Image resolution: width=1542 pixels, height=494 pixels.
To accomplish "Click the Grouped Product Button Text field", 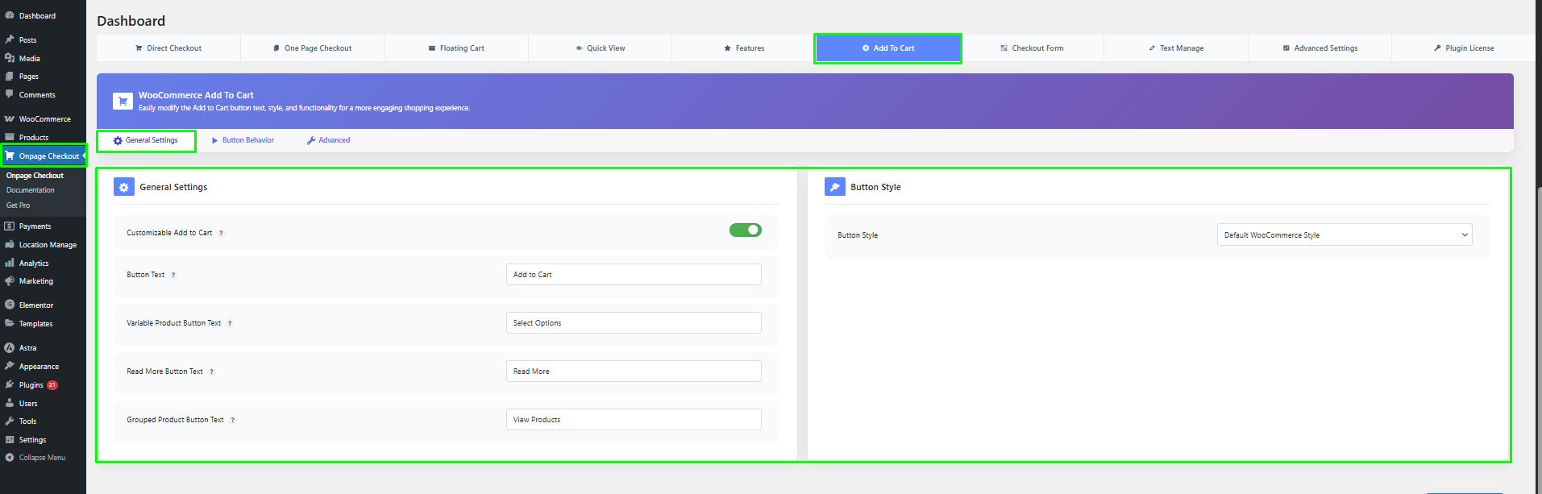I will pyautogui.click(x=633, y=420).
